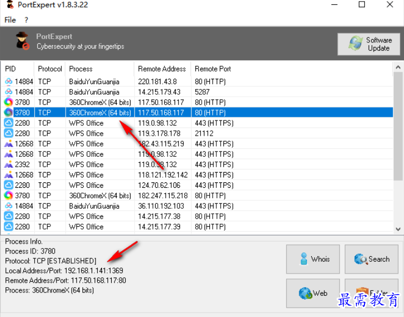Sort by the Protocol column header
Screen dimensions: 404x317
(50, 69)
